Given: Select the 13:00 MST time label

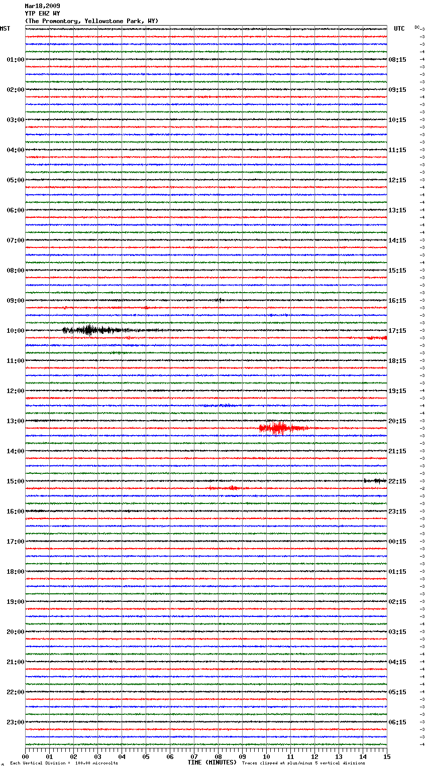Looking at the screenshot, I should pyautogui.click(x=15, y=421).
